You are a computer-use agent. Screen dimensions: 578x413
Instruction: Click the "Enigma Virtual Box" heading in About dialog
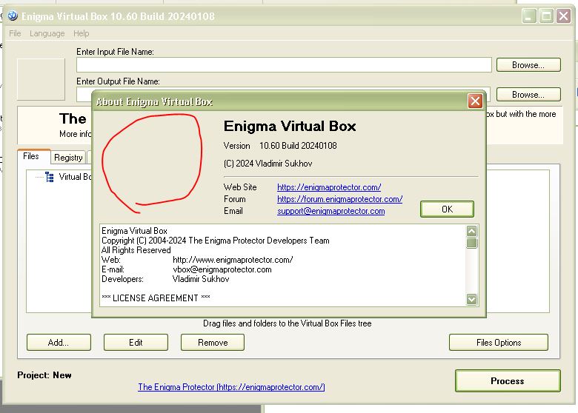[290, 127]
